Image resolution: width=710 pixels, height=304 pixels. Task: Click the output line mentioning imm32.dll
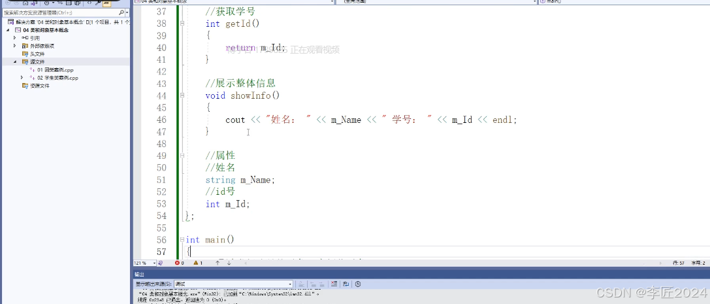pyautogui.click(x=229, y=294)
